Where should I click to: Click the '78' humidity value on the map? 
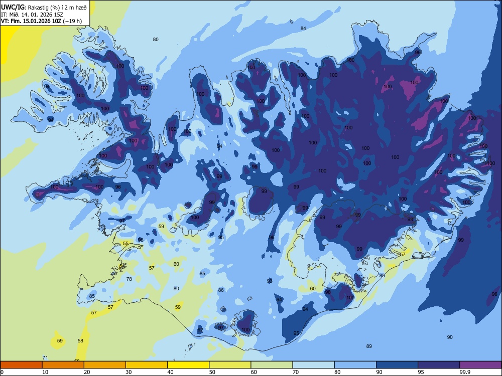tap(129, 279)
